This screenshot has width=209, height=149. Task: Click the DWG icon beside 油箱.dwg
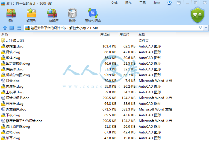(x=3, y=132)
